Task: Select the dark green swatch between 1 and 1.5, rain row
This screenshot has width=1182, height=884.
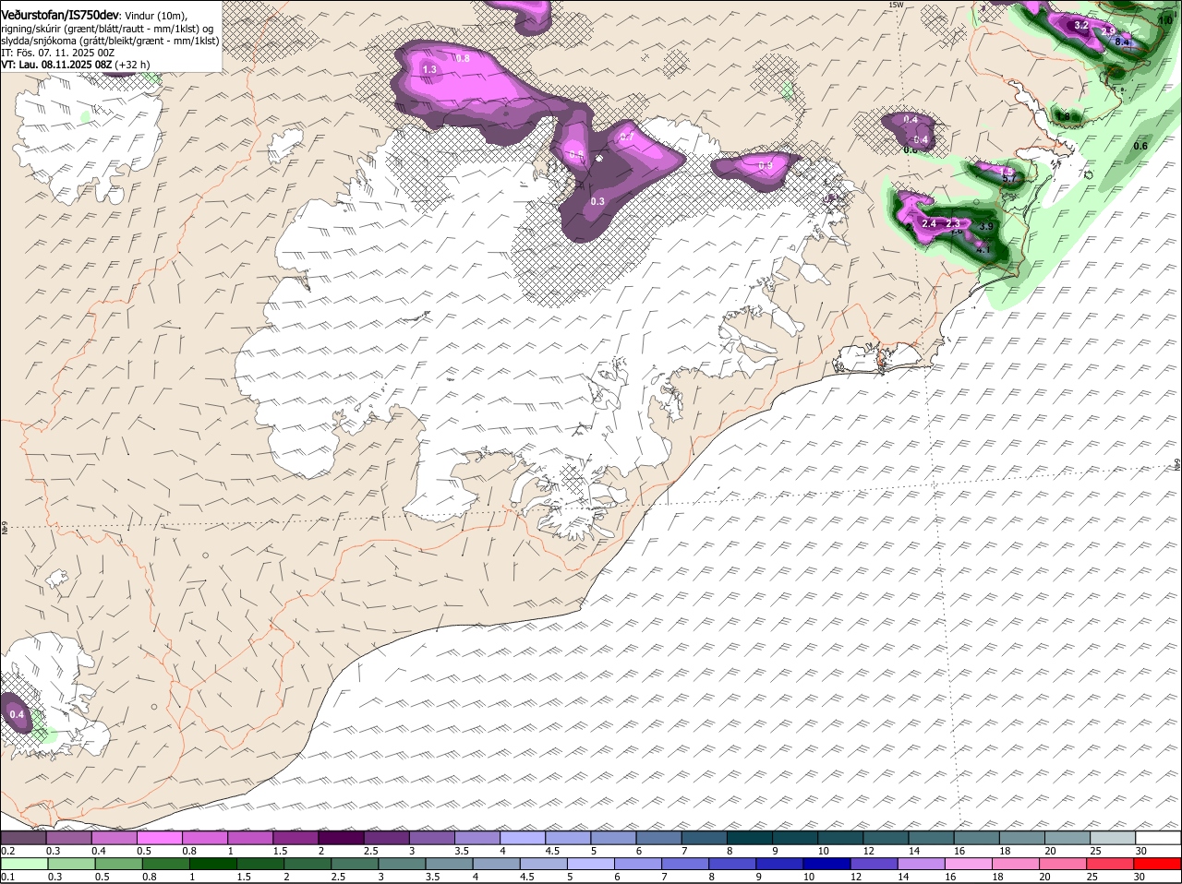Action: 213,864
